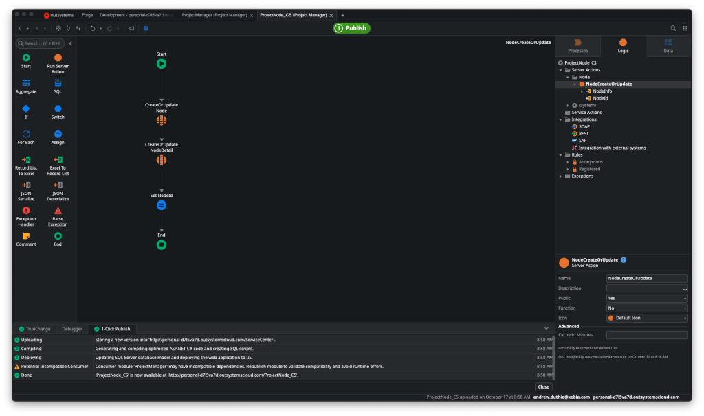This screenshot has height=416, width=704.
Task: Collapse the toolbox panel arrow
Action: [71, 43]
